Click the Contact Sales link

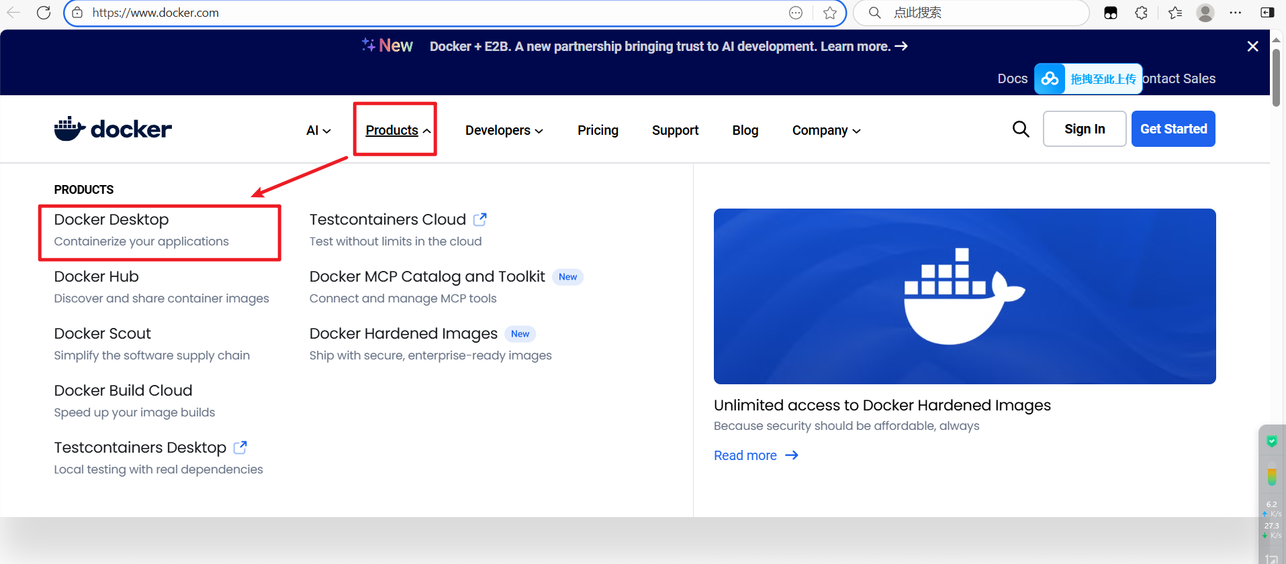tap(1179, 78)
